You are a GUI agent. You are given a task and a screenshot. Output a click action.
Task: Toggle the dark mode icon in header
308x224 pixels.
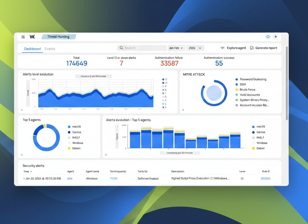click(x=276, y=37)
